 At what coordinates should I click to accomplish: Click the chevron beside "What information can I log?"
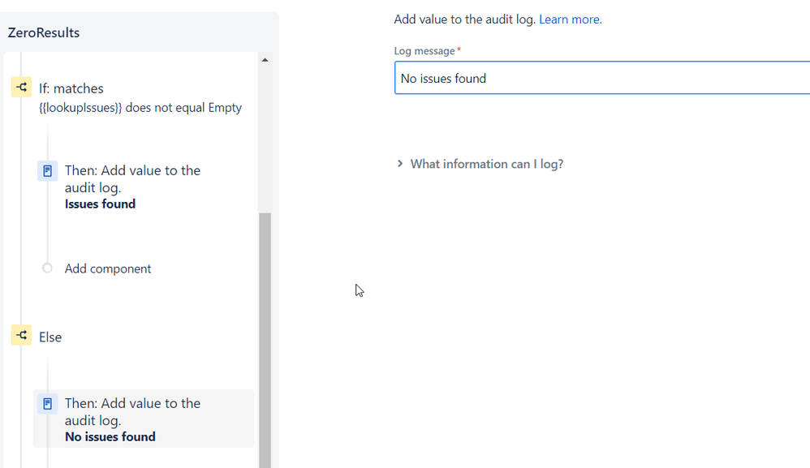click(x=399, y=163)
